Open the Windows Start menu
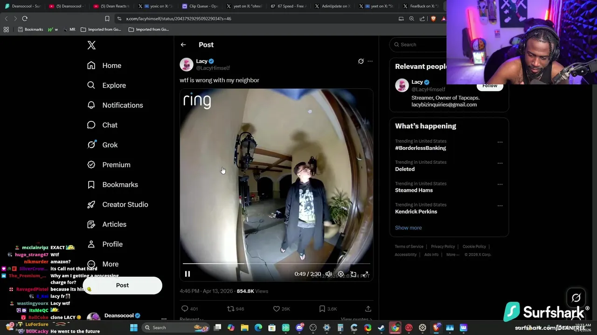Screen dimensions: 597x335 pos(134,328)
